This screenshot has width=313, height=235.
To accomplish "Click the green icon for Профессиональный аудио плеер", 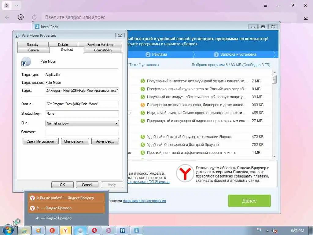I will [142, 89].
